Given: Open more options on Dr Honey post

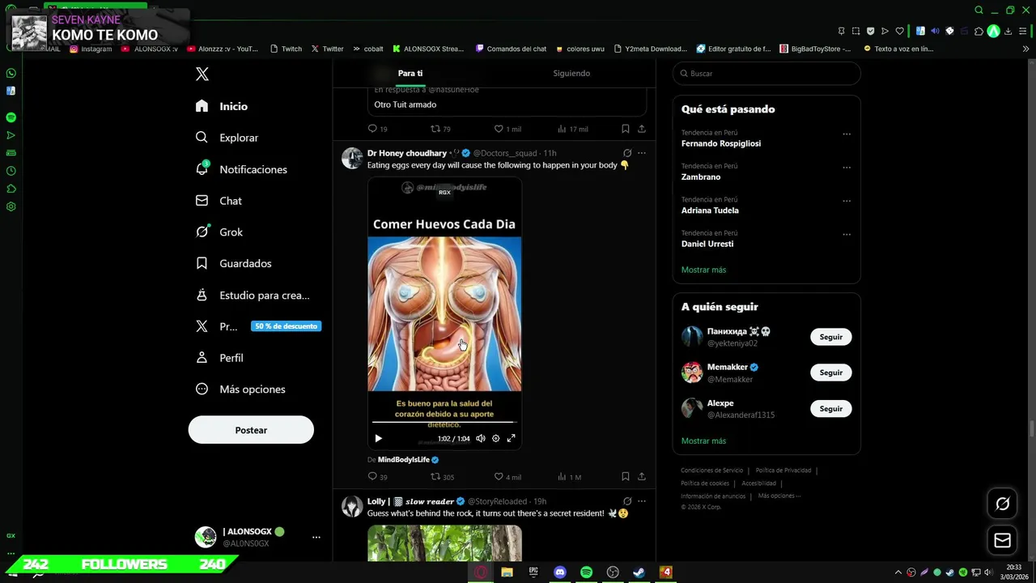Looking at the screenshot, I should click(642, 153).
